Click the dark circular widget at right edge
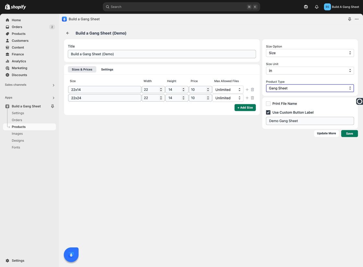 tap(359, 101)
